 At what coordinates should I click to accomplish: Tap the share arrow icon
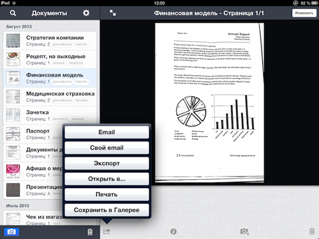pos(107,231)
